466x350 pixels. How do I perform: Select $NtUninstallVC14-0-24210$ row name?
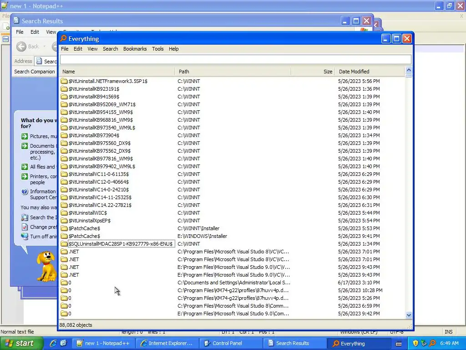[x=99, y=190]
